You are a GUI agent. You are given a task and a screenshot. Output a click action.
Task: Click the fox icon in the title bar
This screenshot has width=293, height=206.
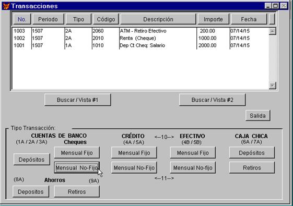(x=6, y=6)
